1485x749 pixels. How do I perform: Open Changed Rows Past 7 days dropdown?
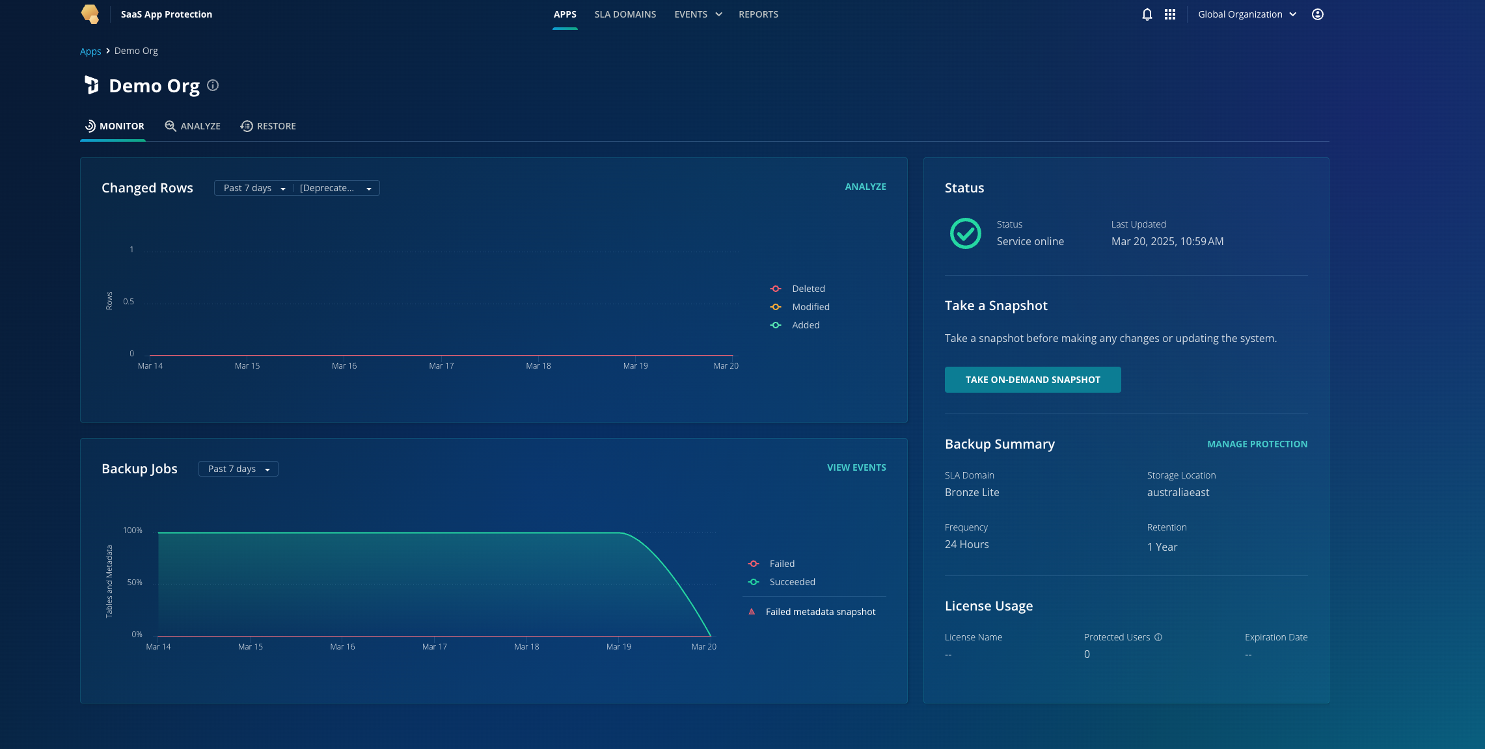point(254,188)
